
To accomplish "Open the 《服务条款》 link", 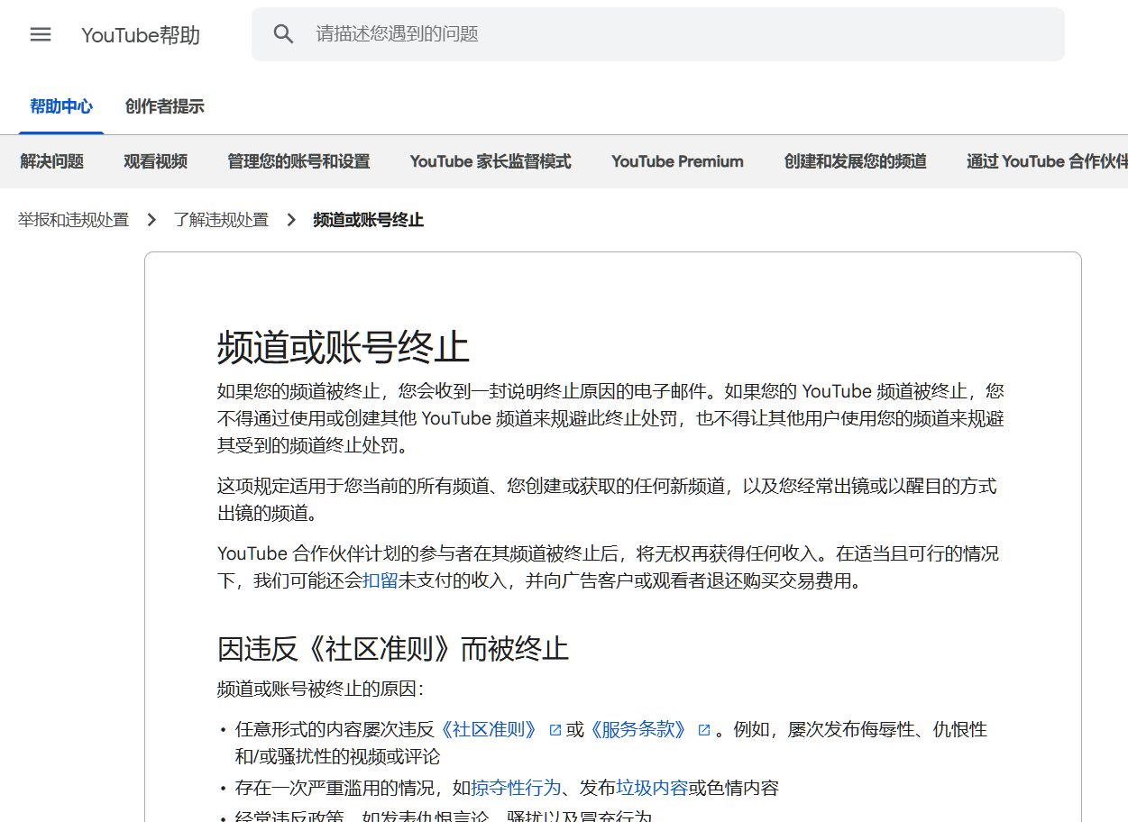I will (x=639, y=730).
